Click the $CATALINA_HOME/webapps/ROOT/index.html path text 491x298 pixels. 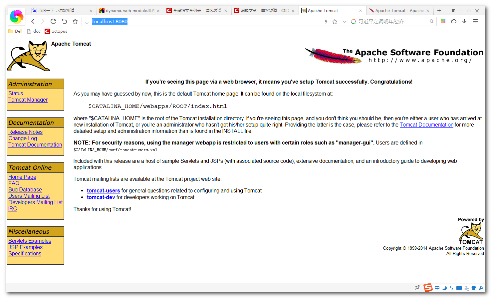(x=157, y=106)
